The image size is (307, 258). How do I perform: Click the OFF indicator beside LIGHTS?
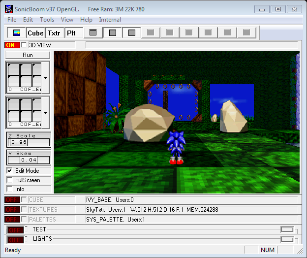pos(15,239)
